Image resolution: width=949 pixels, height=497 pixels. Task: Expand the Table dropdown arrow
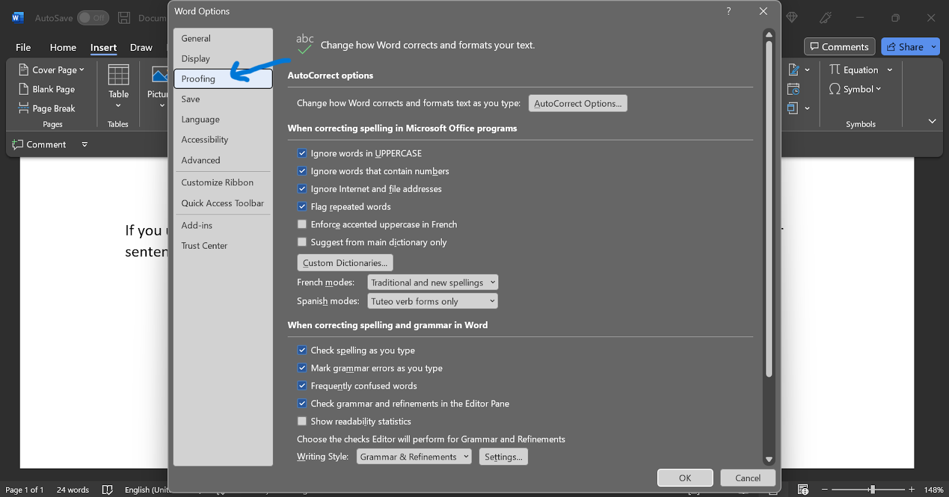point(118,106)
